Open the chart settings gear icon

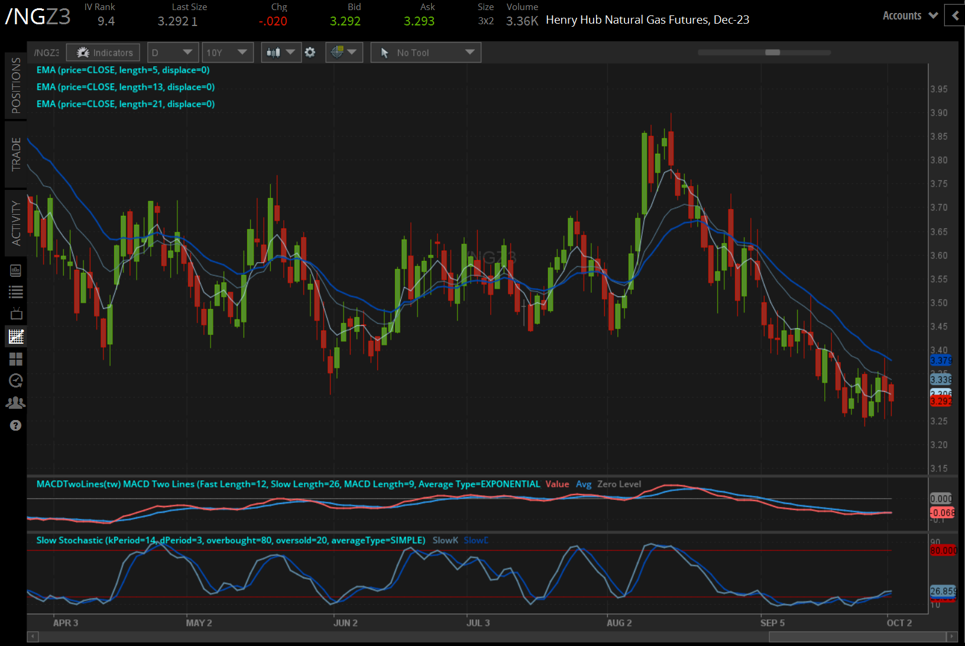(310, 53)
